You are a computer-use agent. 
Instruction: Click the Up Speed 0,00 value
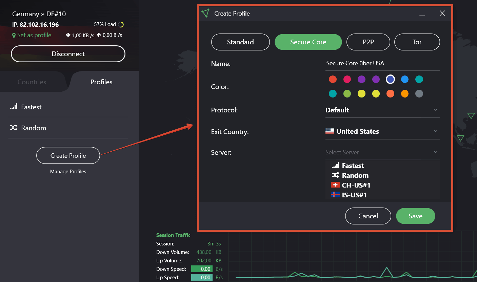(x=202, y=278)
